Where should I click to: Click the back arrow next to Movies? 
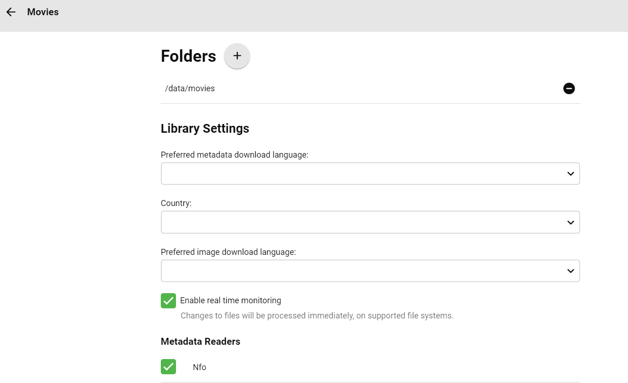pos(11,12)
